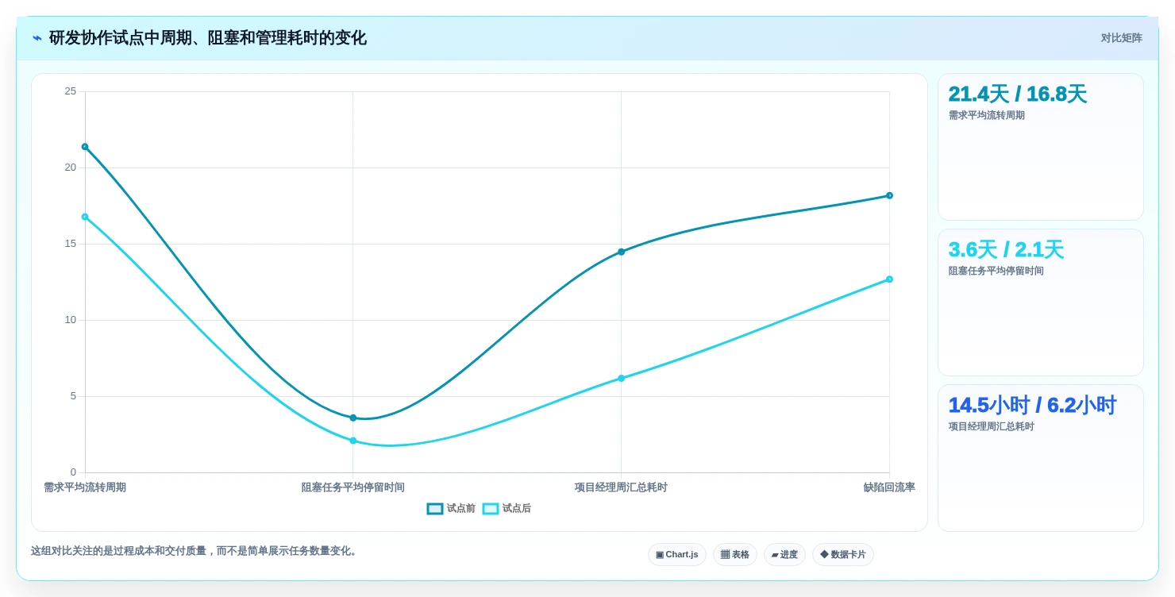Viewport: 1175px width, 597px height.
Task: Click the 3.6天 / 2.1天 card value
Action: pos(1006,250)
